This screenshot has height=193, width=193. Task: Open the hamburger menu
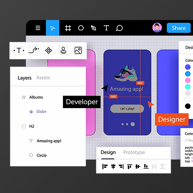(x=38, y=28)
